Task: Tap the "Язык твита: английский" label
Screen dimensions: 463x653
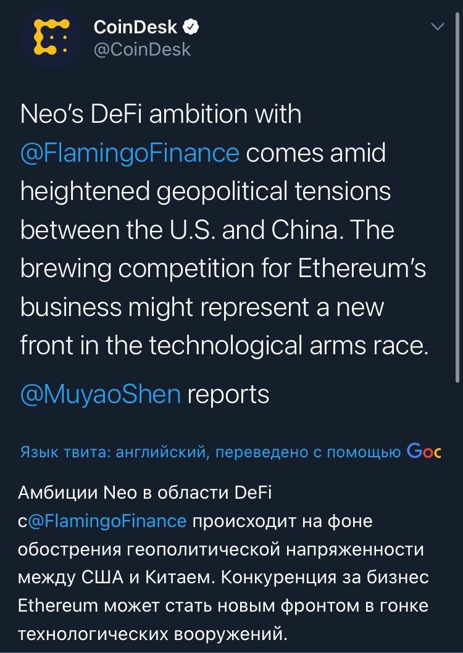Action: 112,452
